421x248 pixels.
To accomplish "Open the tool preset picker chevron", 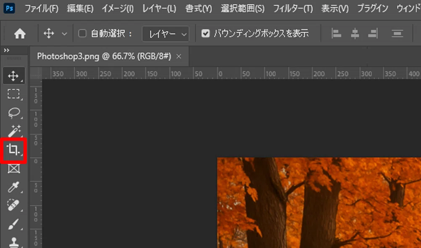I will 64,34.
